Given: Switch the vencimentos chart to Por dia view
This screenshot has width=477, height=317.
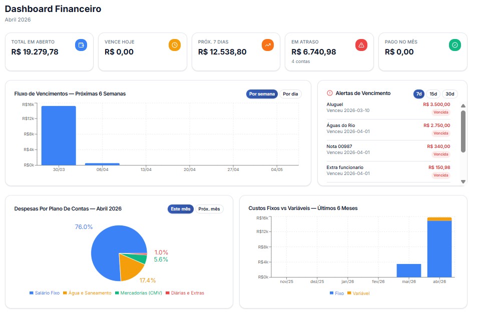Looking at the screenshot, I should (x=291, y=94).
